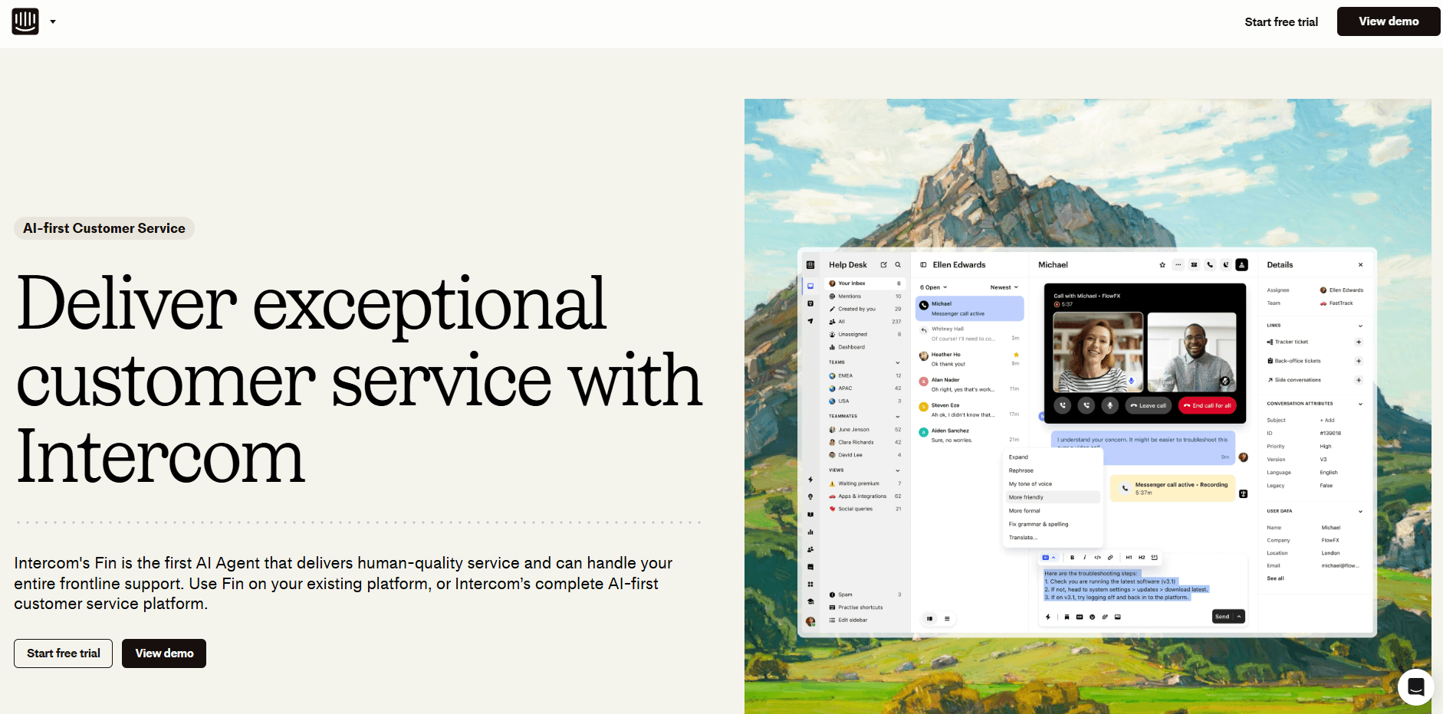This screenshot has width=1443, height=714.
Task: Click the header 'View demo' button
Action: [1389, 21]
